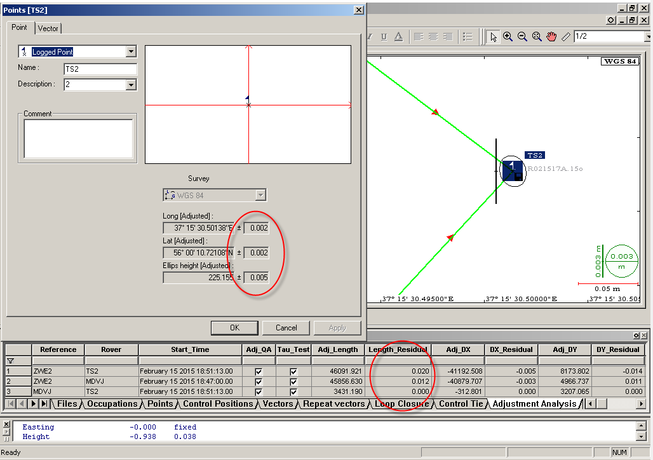Select the hand pan tool

(x=551, y=37)
